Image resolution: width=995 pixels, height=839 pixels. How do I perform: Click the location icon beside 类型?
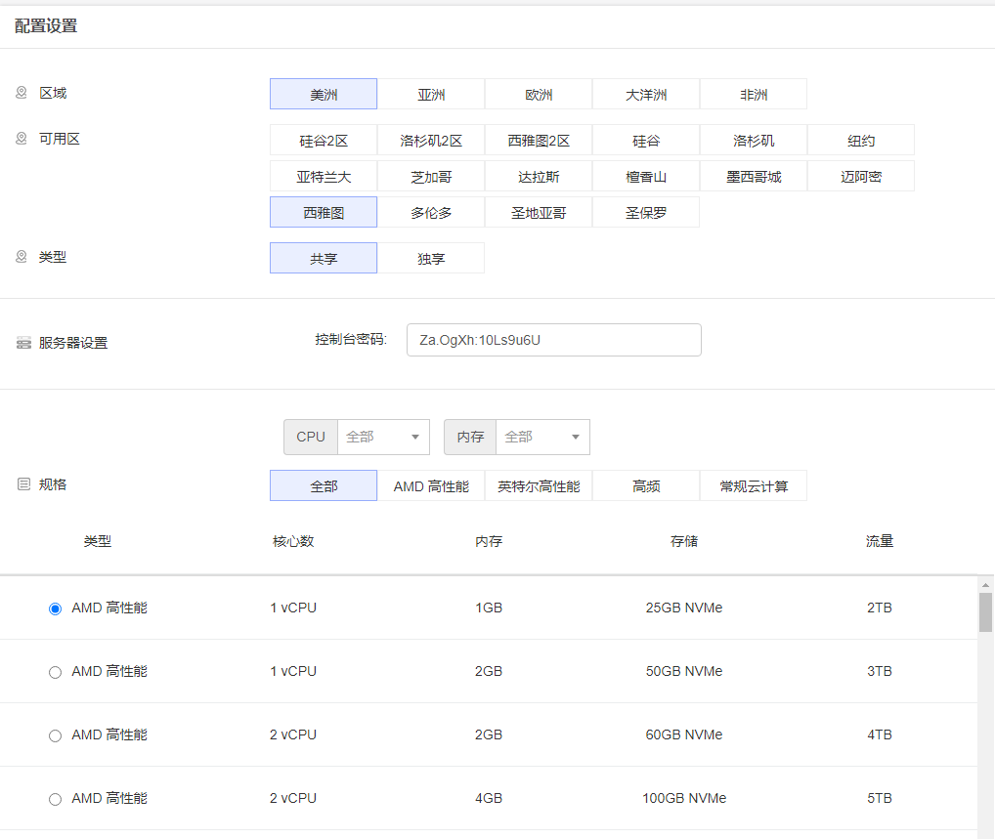[22, 257]
